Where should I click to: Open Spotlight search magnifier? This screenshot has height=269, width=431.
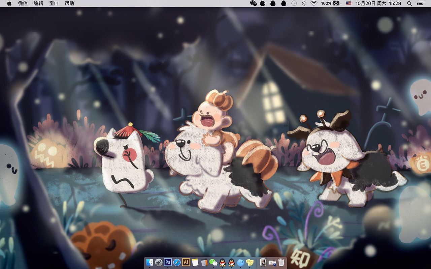pos(409,3)
